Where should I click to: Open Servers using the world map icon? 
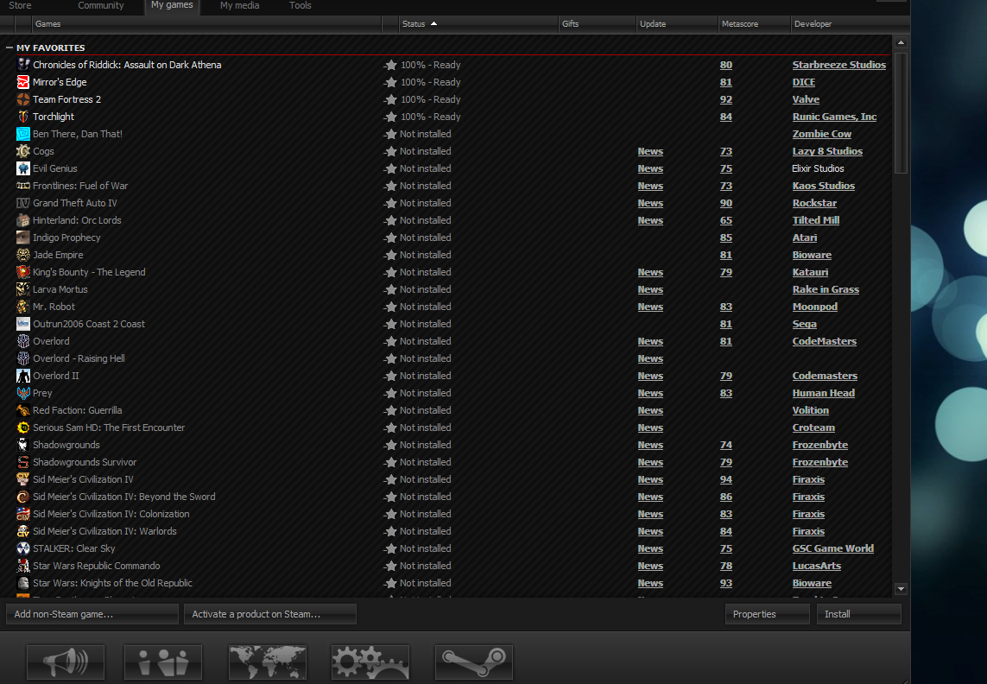point(268,662)
